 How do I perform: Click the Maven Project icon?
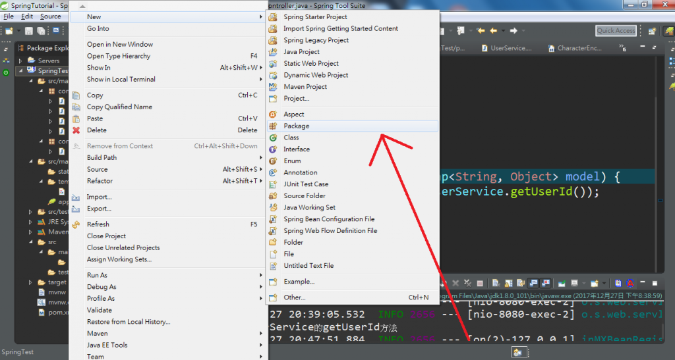pyautogui.click(x=273, y=86)
